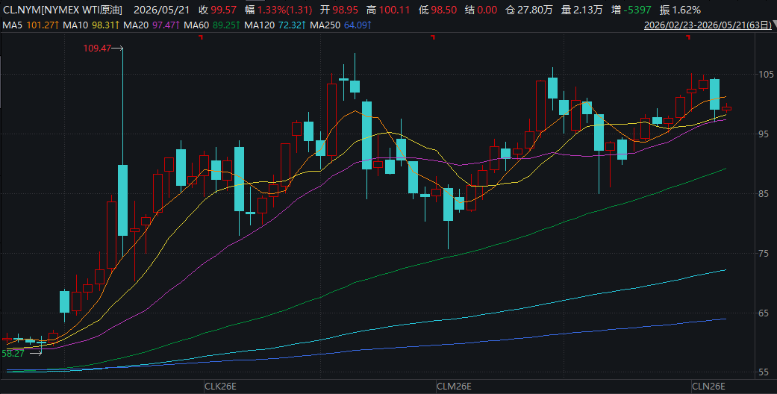Viewport: 777px width, 394px height.
Task: Select the MA5 indicator label
Action: (13, 25)
